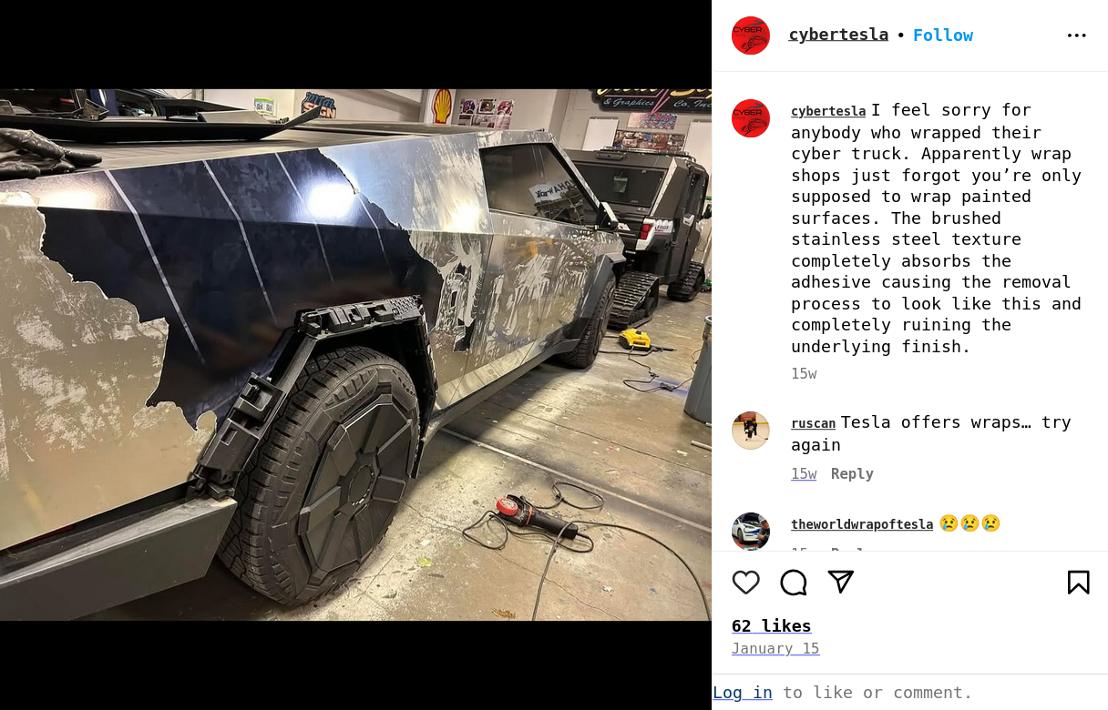The height and width of the screenshot is (710, 1108).
Task: View the 62 likes list
Action: [x=771, y=625]
